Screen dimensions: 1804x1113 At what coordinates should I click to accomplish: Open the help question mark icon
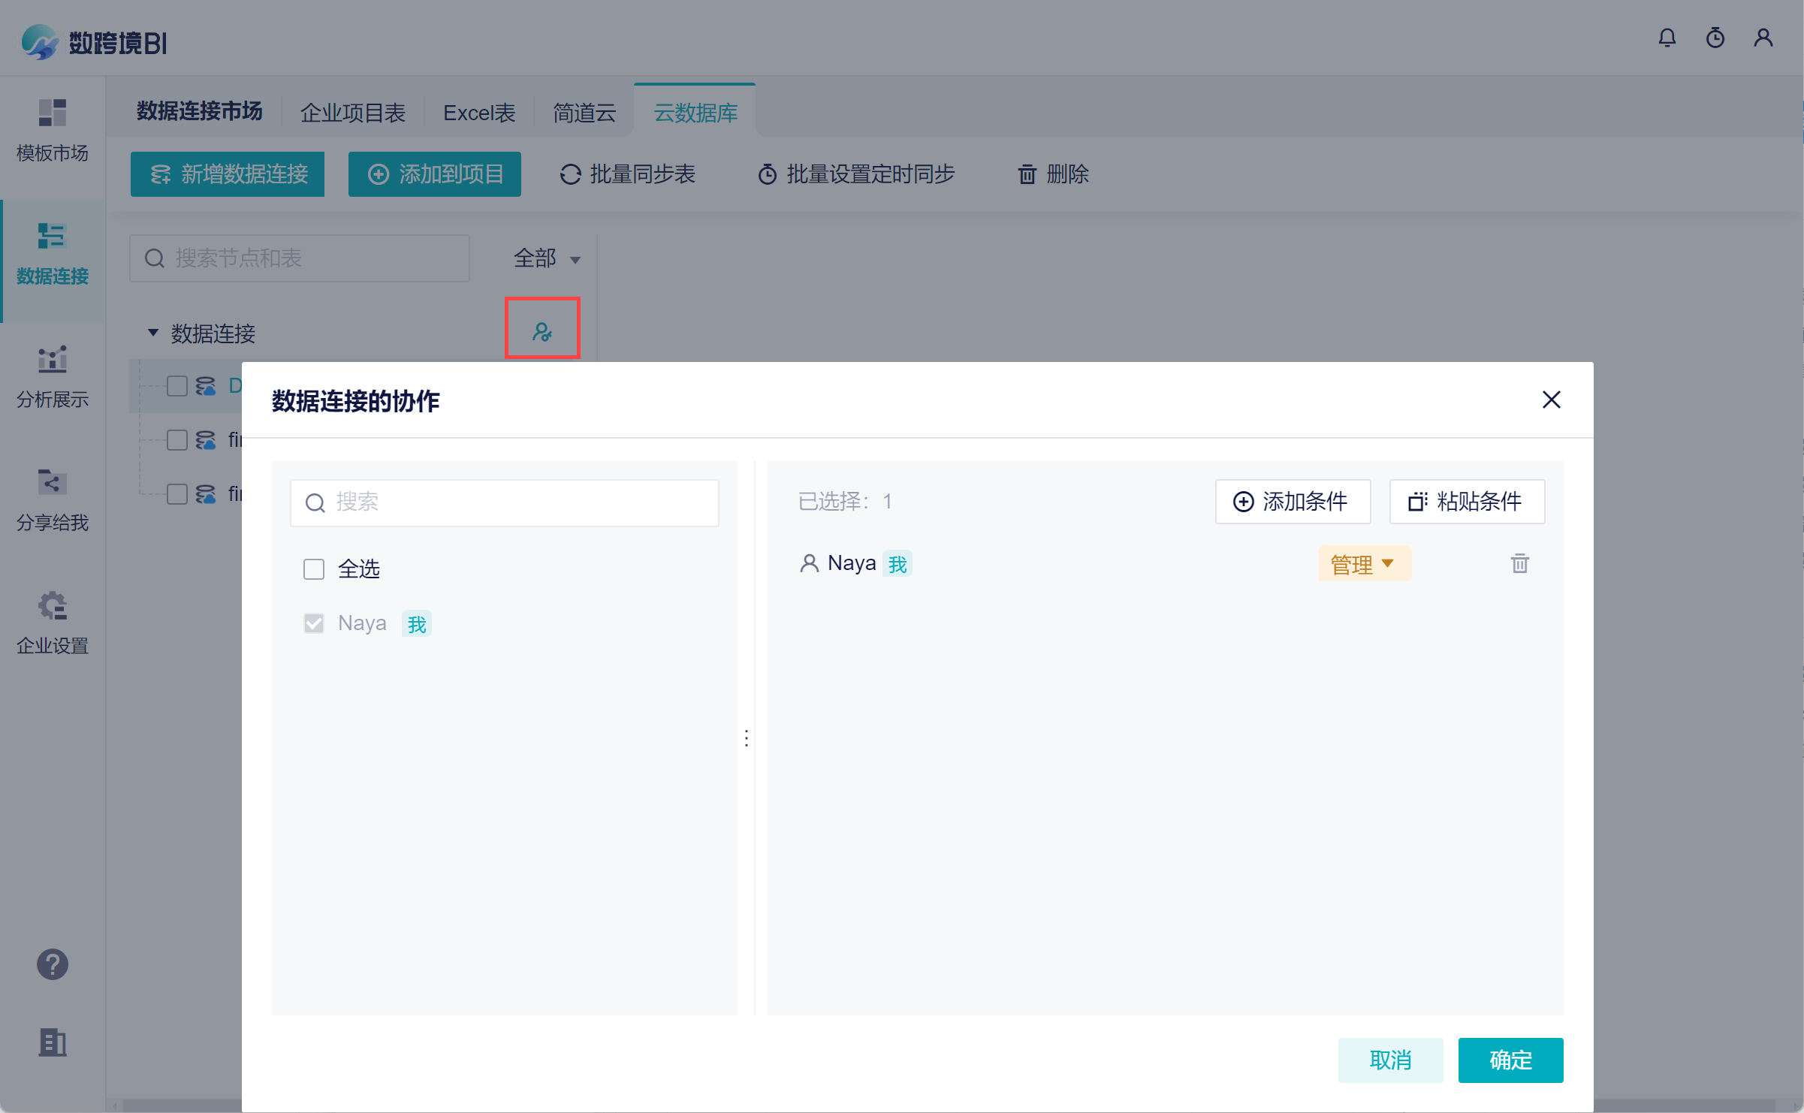[x=53, y=964]
